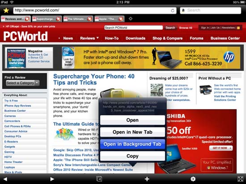Open the How-To section

point(112,38)
